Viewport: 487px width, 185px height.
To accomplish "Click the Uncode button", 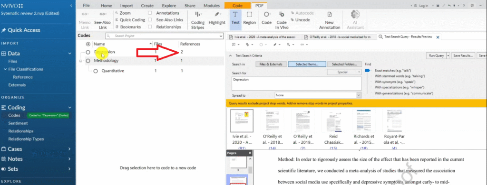I will point(301,20).
